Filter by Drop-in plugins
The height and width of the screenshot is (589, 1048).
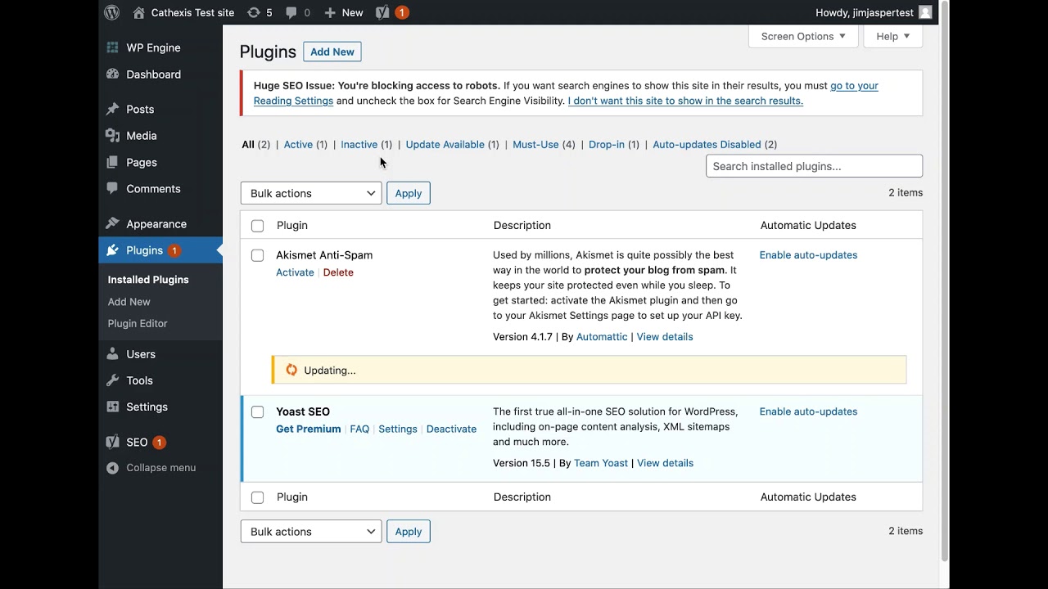point(607,144)
